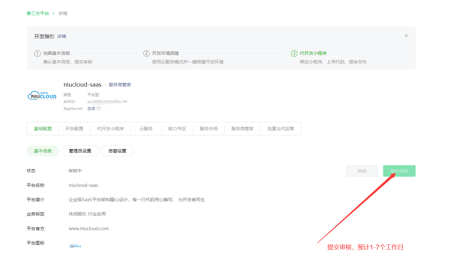Close the 开发指引 guide panel
Image resolution: width=464 pixels, height=269 pixels.
click(x=406, y=36)
